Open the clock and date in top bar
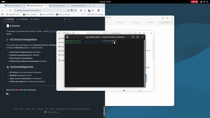This screenshot has height=118, width=210. [105, 2]
